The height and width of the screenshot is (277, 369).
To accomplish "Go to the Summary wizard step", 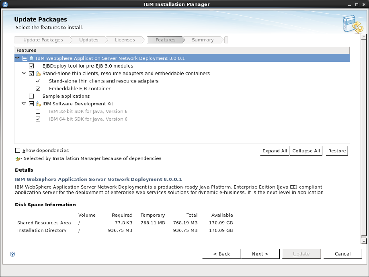I will [203, 40].
